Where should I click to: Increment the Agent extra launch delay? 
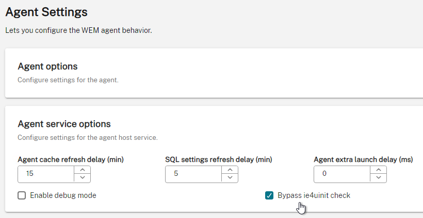379,170
